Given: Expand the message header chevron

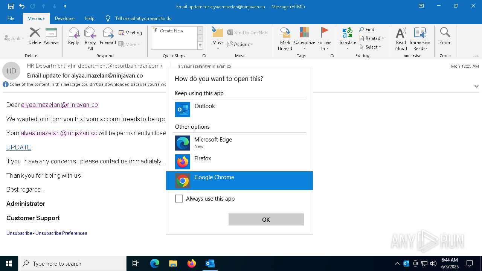Looking at the screenshot, I should tap(476, 86).
